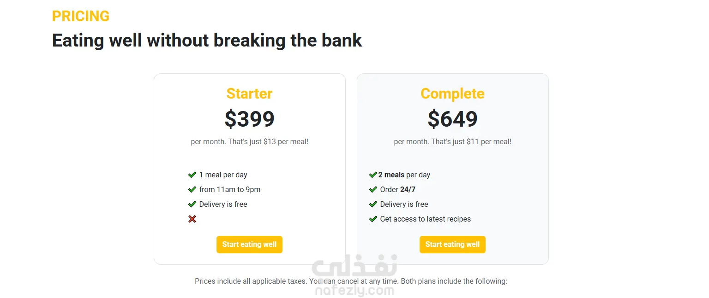Click the "That's just $11 per meal!" text
Screen dimensions: 709x298
pos(471,142)
